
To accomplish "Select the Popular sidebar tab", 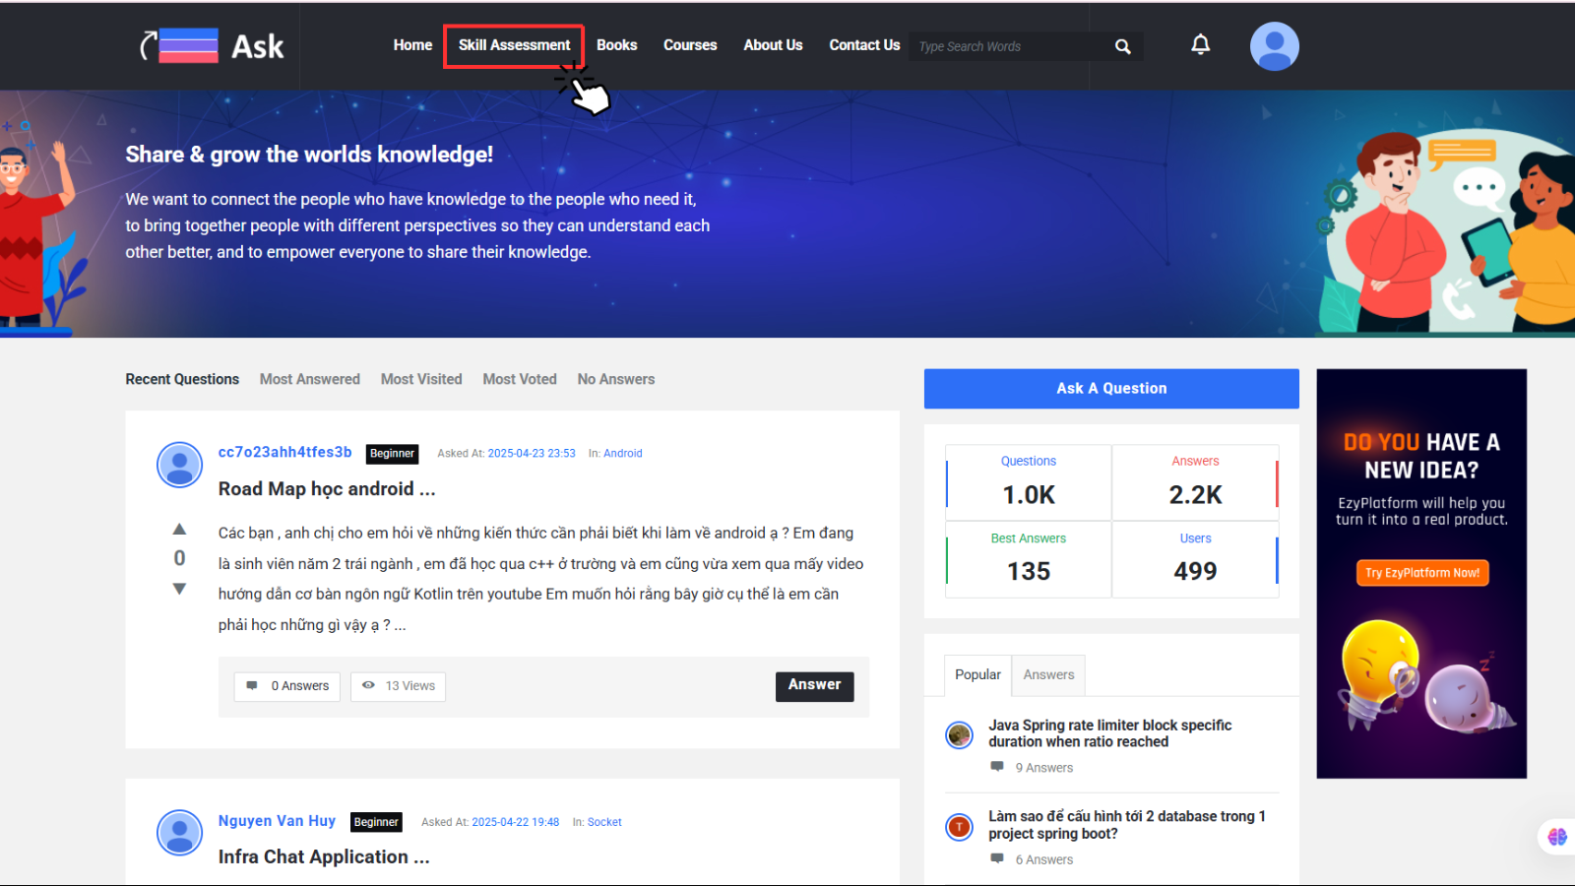I will (x=977, y=675).
